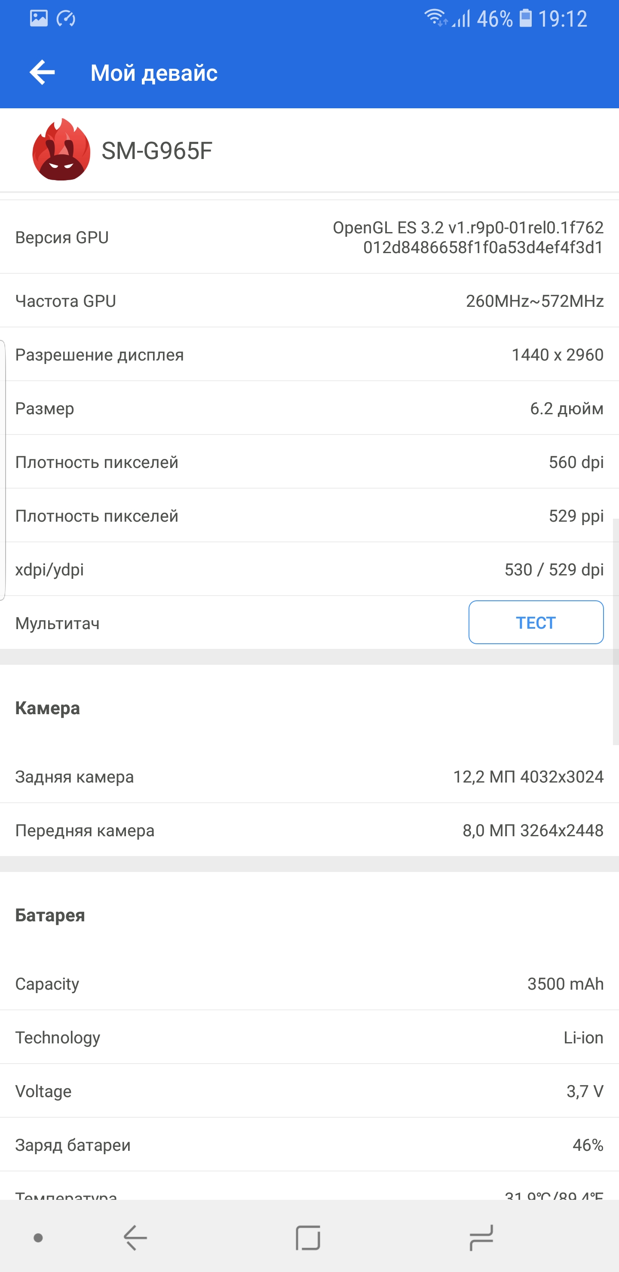
Task: Click the vertical scrollbar on right edge
Action: tap(616, 632)
